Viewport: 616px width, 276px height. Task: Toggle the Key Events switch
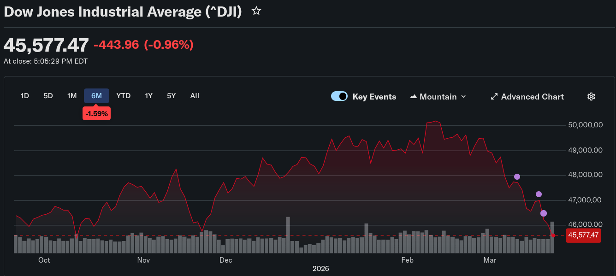pyautogui.click(x=339, y=96)
